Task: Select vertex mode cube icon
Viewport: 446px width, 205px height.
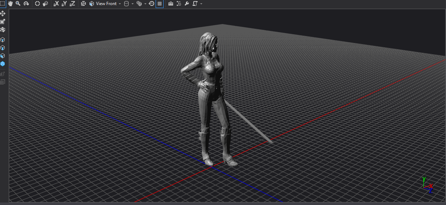Action: pos(3,40)
